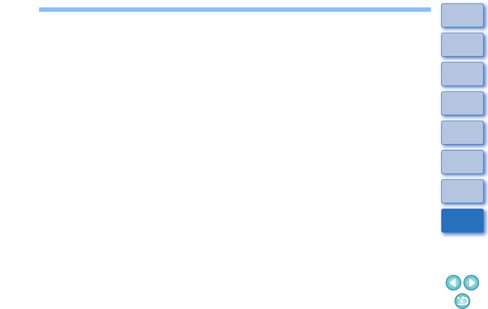Open the fifth light blue sidebar tab
Screen dimensions: 488x309
[x=462, y=133]
